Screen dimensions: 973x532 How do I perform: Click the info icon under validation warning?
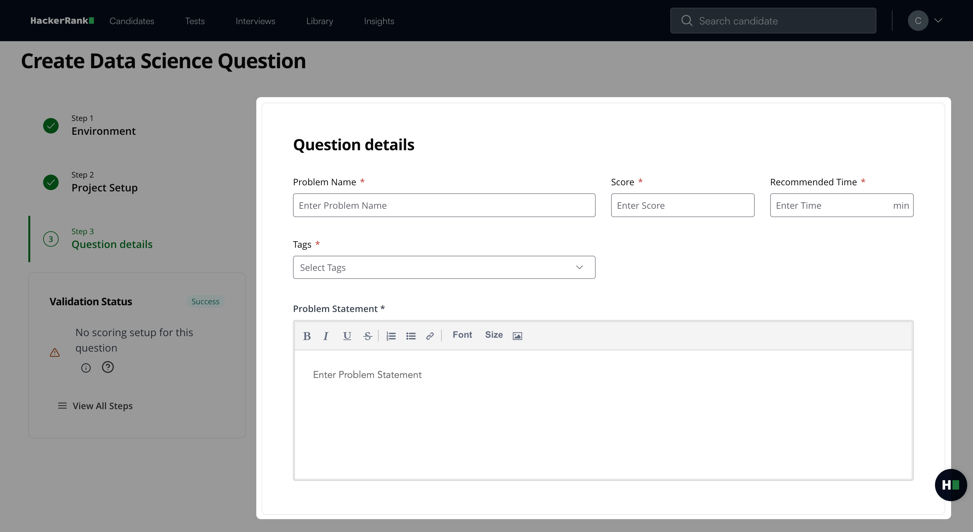pos(86,368)
